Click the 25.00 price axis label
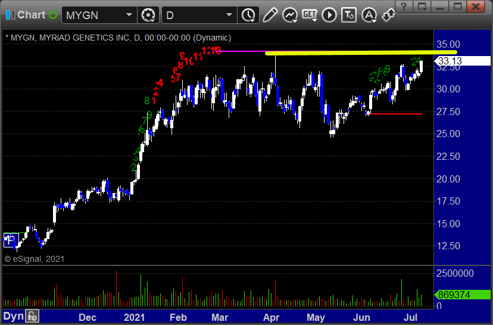This screenshot has height=325, width=493. click(x=448, y=134)
